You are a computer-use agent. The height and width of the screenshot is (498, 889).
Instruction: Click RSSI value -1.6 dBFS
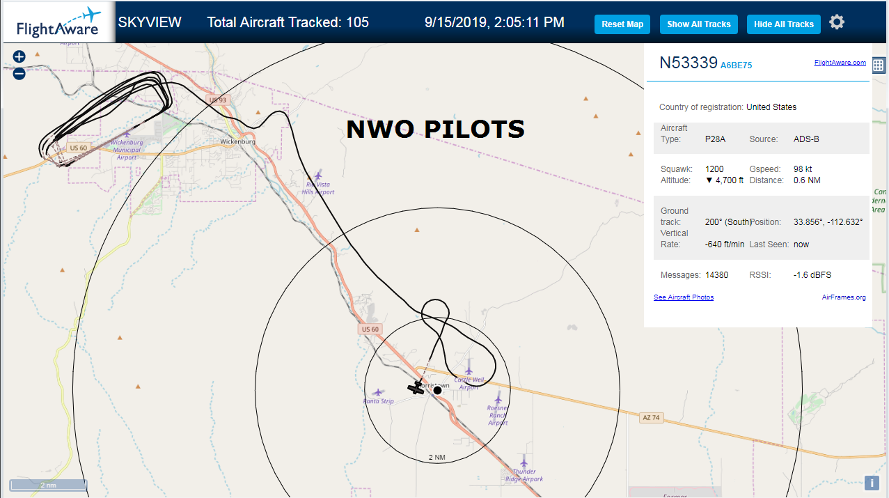pyautogui.click(x=812, y=275)
